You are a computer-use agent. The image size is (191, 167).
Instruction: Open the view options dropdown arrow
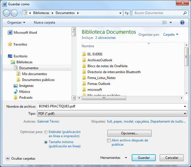click(171, 23)
